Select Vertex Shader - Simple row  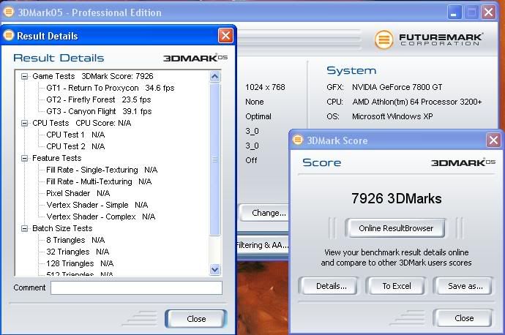[97, 205]
